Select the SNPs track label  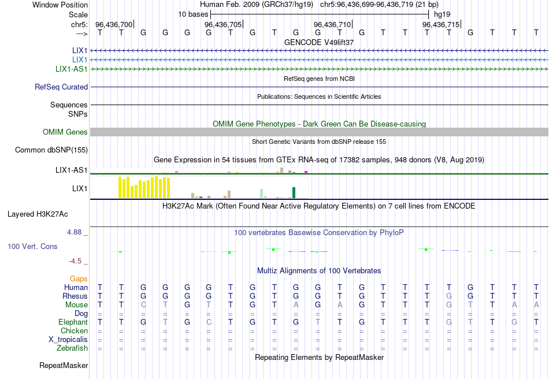coord(78,114)
